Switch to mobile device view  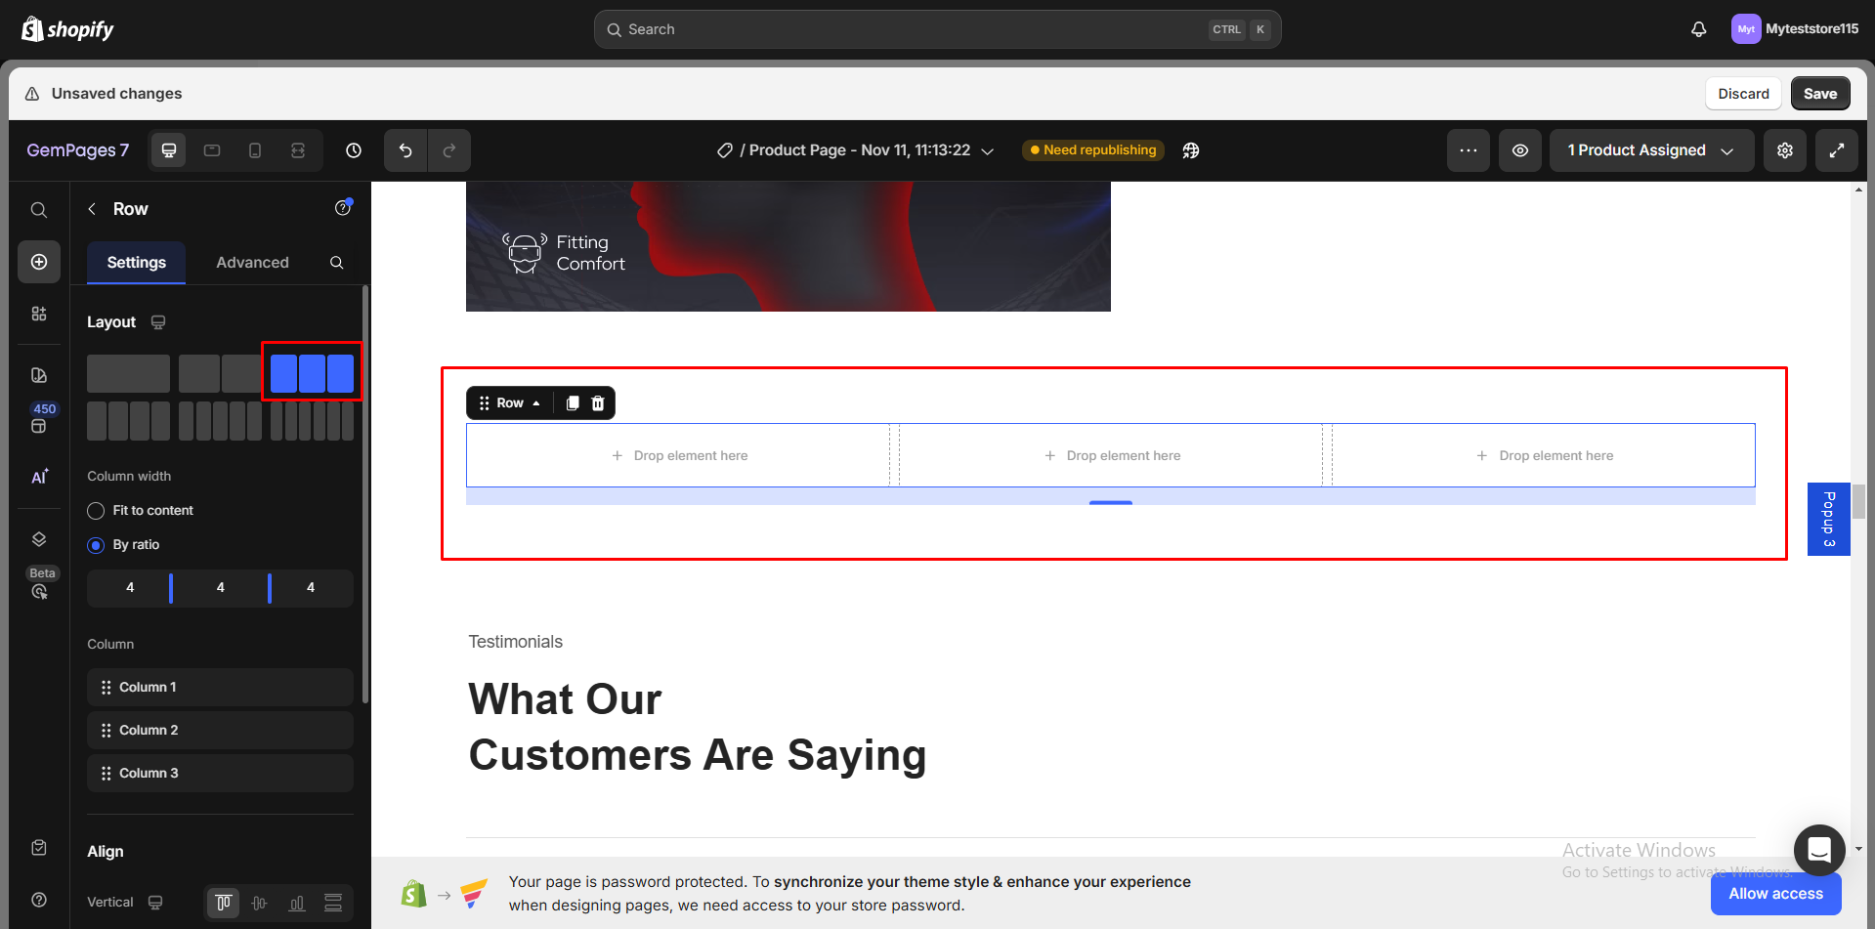(255, 150)
